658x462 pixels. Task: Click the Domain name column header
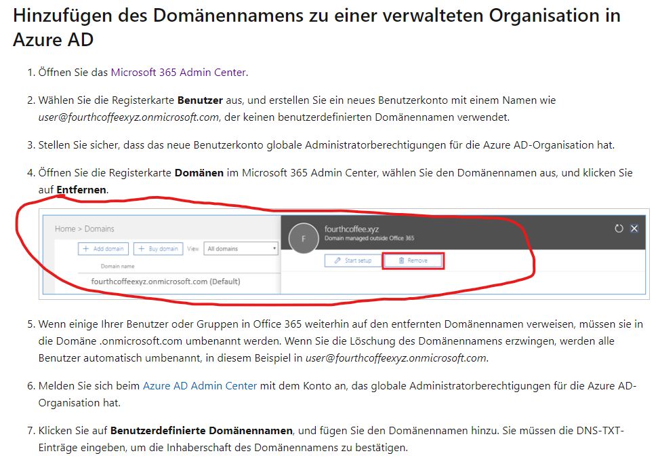pos(117,267)
